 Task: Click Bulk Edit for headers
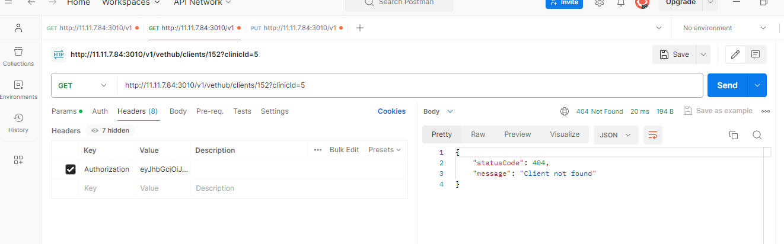click(345, 150)
